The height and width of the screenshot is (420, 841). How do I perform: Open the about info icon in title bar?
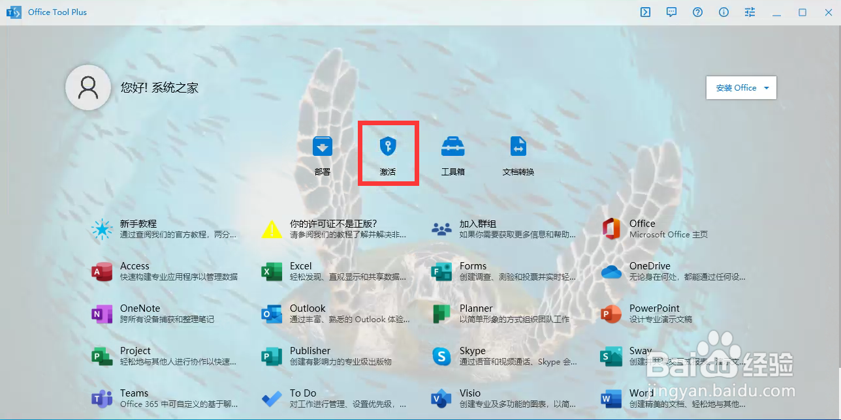(x=723, y=12)
